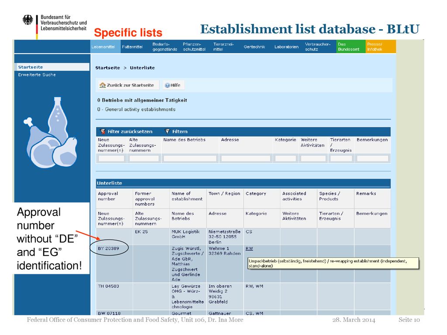Click the Unterliste table title bar

[243, 183]
